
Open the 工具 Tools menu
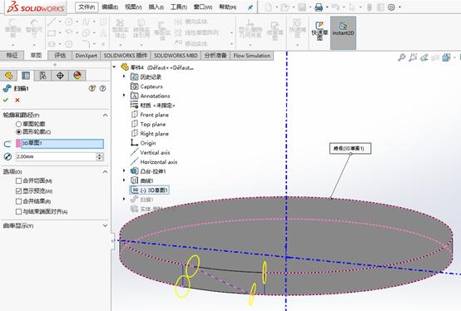(179, 7)
